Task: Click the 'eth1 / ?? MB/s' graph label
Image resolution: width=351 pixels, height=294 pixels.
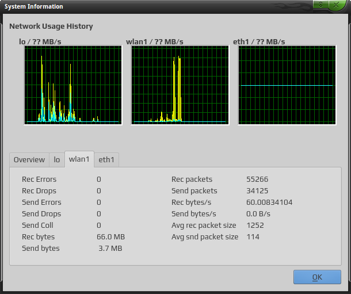Action: [x=259, y=41]
